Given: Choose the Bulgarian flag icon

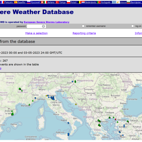Looking at the screenshot, I should coord(128,2).
